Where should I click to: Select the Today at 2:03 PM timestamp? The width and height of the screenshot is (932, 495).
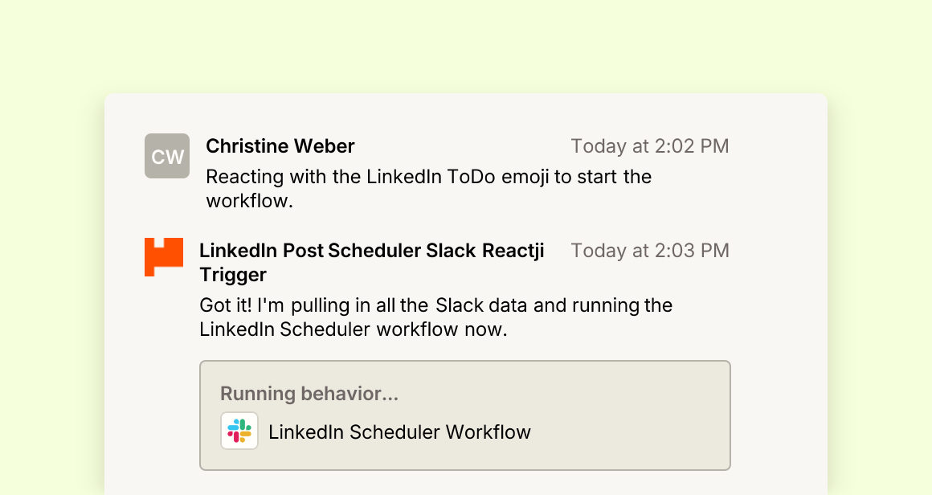click(x=650, y=251)
